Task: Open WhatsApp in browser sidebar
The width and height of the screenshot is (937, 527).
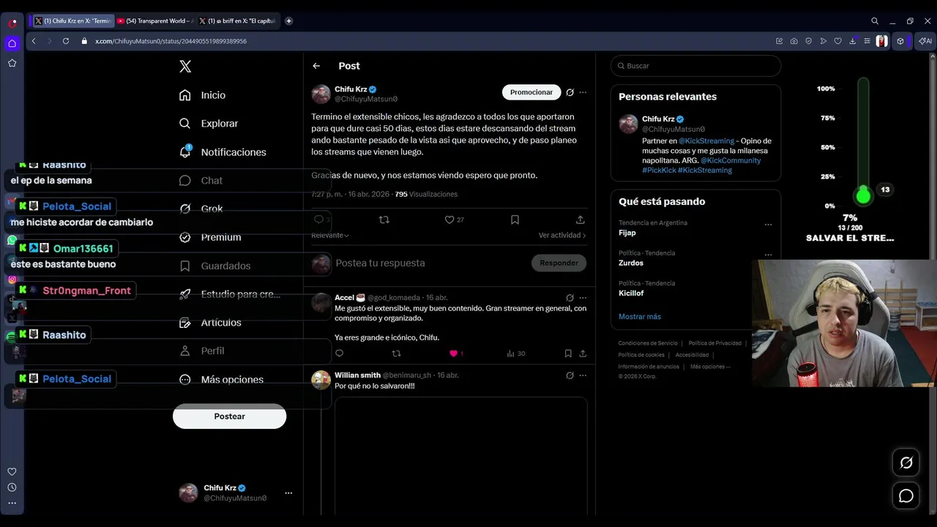Action: click(x=12, y=240)
